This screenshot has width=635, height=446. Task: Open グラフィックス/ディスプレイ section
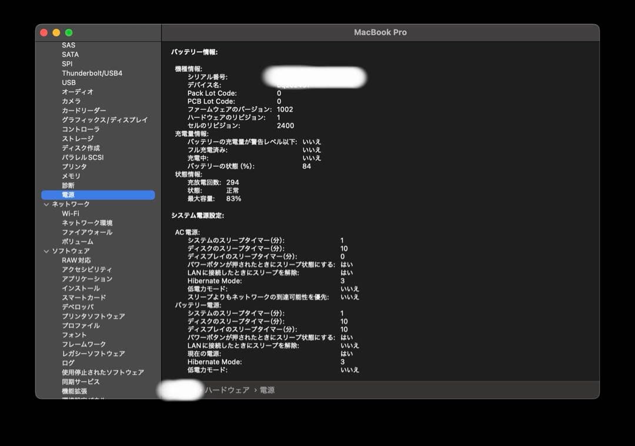pyautogui.click(x=105, y=120)
